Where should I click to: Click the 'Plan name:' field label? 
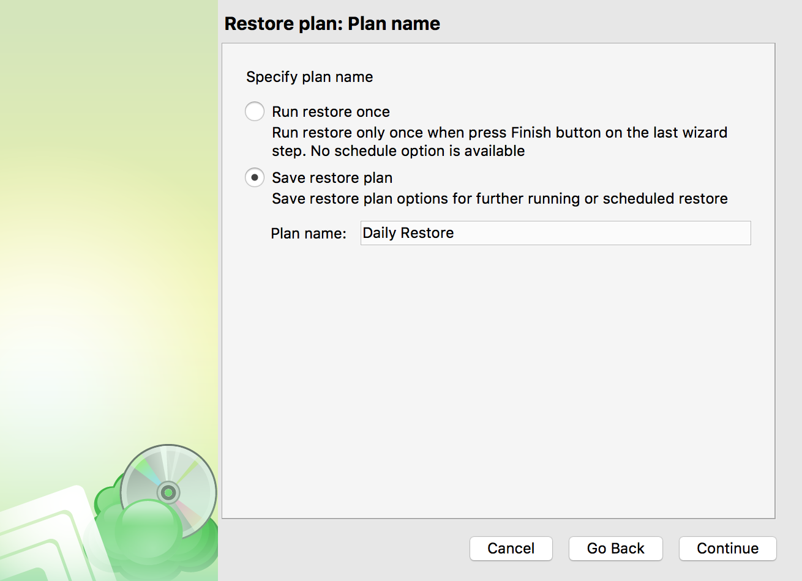pos(309,234)
